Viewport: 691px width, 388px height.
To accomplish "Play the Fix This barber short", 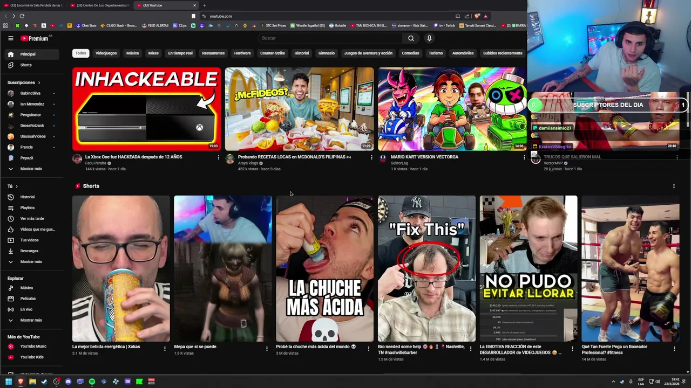I will point(426,268).
